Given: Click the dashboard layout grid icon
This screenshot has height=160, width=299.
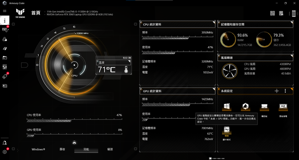Looking at the screenshot, I should click(272, 13).
